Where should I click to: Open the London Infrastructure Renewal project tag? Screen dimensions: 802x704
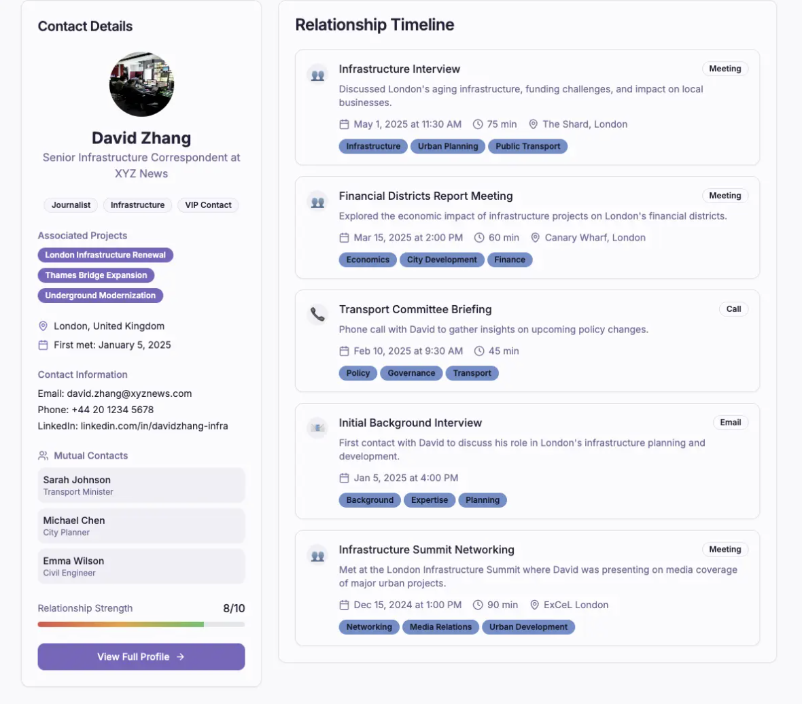point(105,256)
